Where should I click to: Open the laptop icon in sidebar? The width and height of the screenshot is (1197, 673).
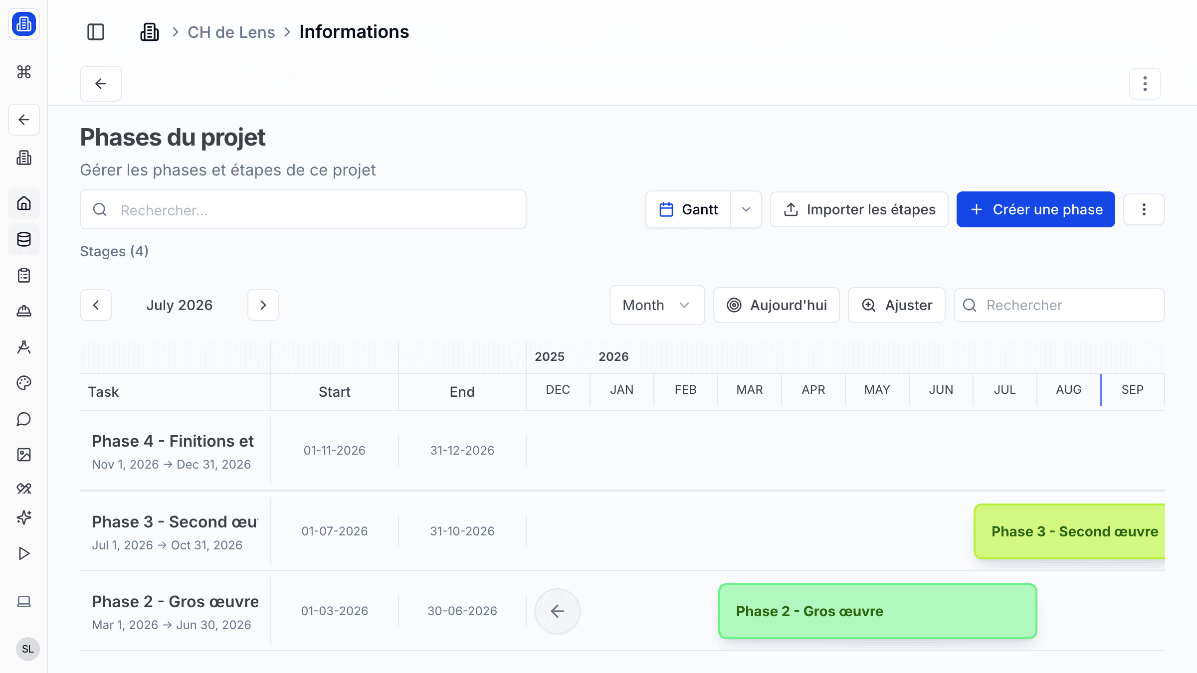(x=24, y=602)
